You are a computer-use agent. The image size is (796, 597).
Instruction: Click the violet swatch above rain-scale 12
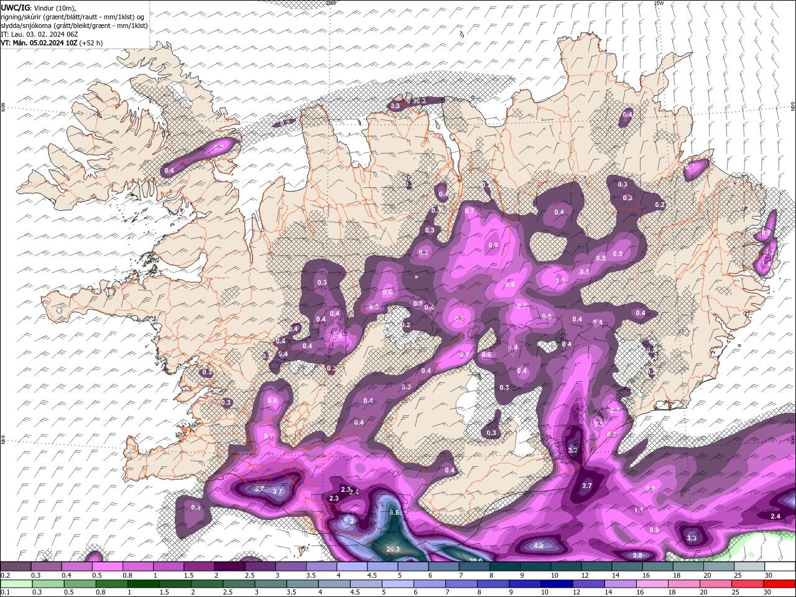(588, 584)
